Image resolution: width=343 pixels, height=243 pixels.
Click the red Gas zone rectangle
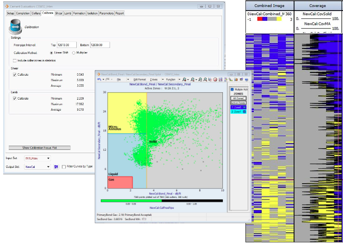(x=120, y=182)
